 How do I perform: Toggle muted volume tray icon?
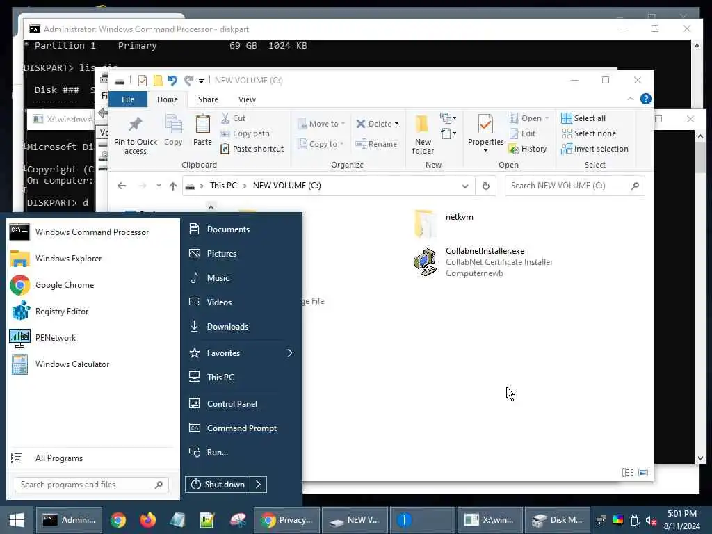[651, 520]
